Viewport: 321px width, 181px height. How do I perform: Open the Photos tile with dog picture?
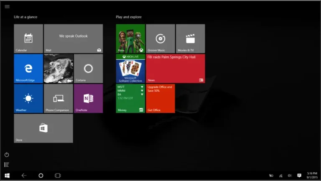tap(59, 68)
